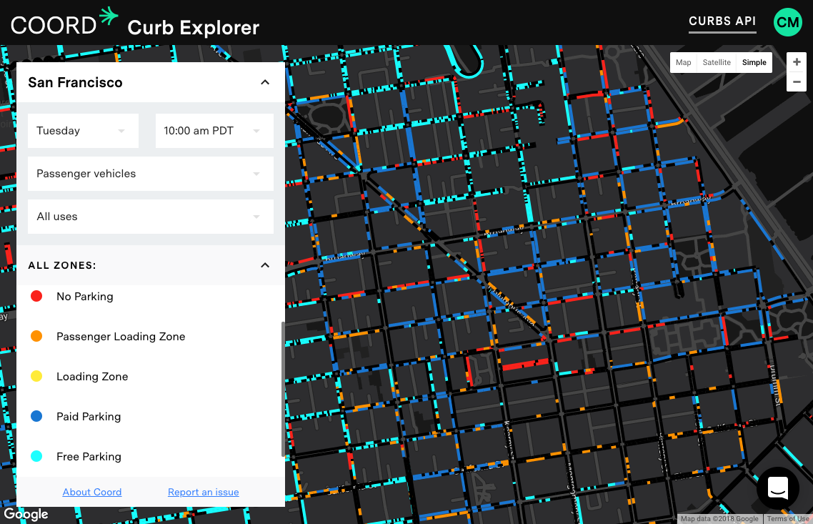Open the Passenger vehicles dropdown
The image size is (813, 524).
tap(151, 174)
